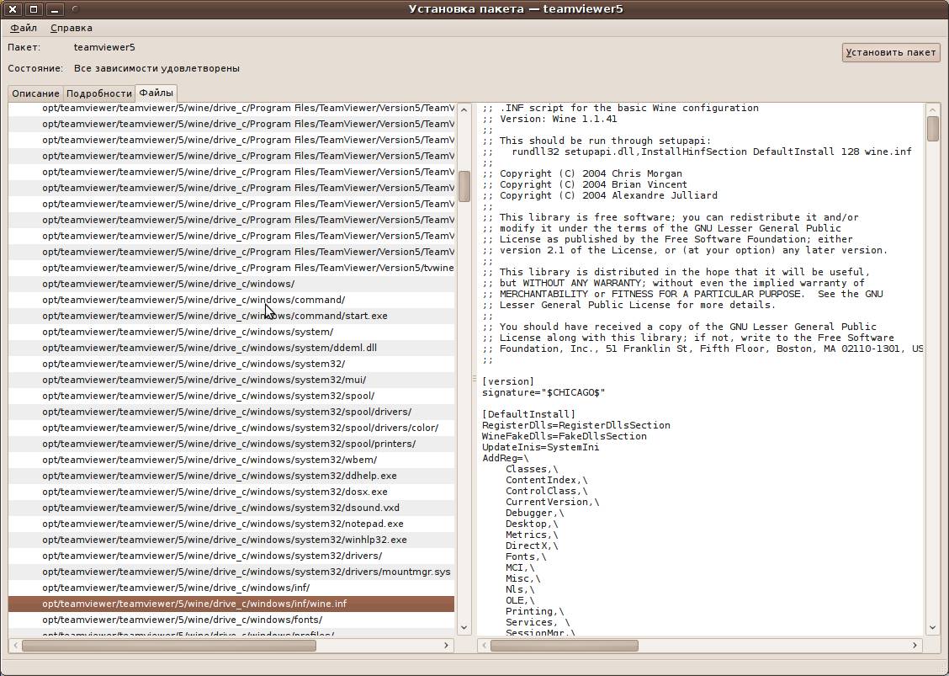Select the drive_c/windows/ row
Screen dimensions: 949x676
[x=231, y=284]
